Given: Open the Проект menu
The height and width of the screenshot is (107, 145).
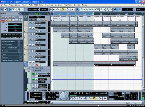Looking at the screenshot, I should tap(24, 5).
